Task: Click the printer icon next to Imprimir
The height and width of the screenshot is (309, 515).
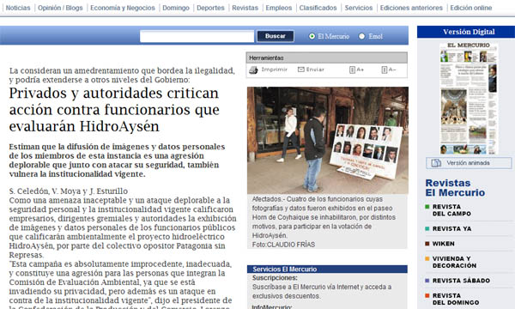Action: coord(253,70)
